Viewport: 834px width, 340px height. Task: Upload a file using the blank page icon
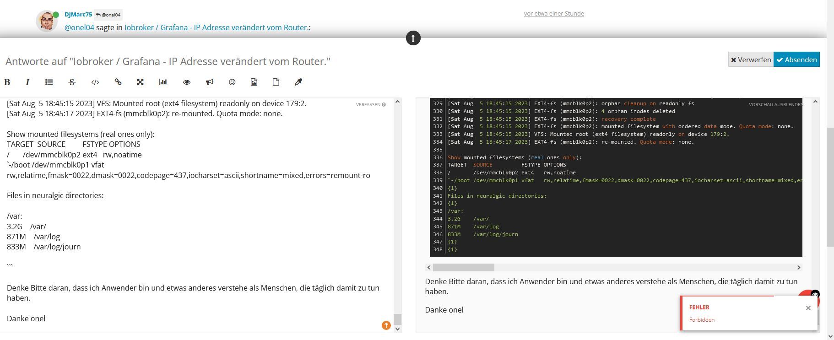(x=276, y=82)
